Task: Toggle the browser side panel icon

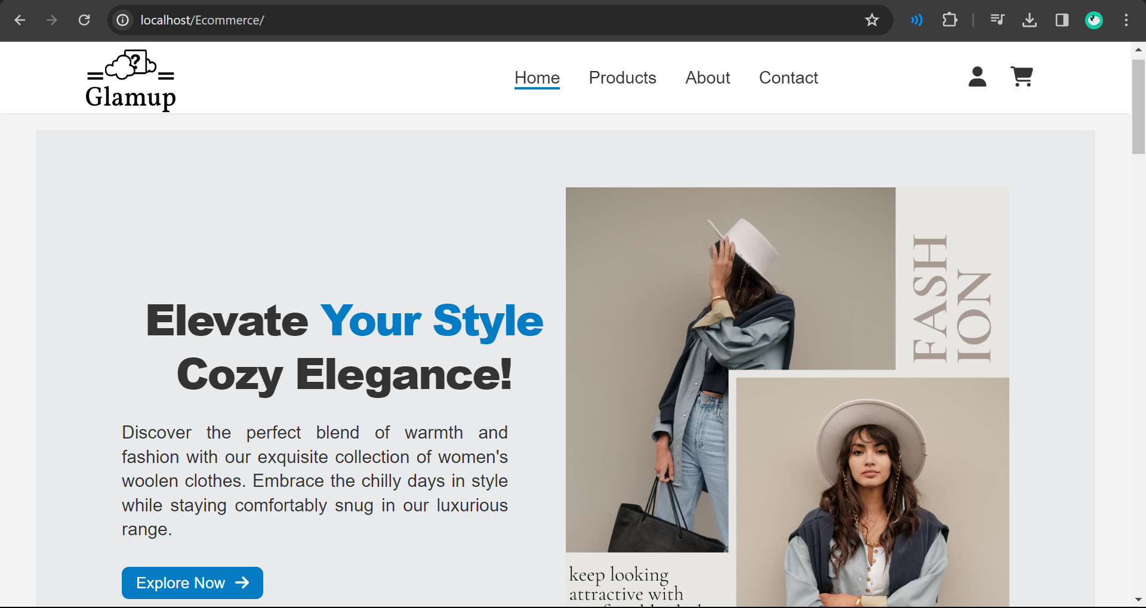Action: 1062,20
